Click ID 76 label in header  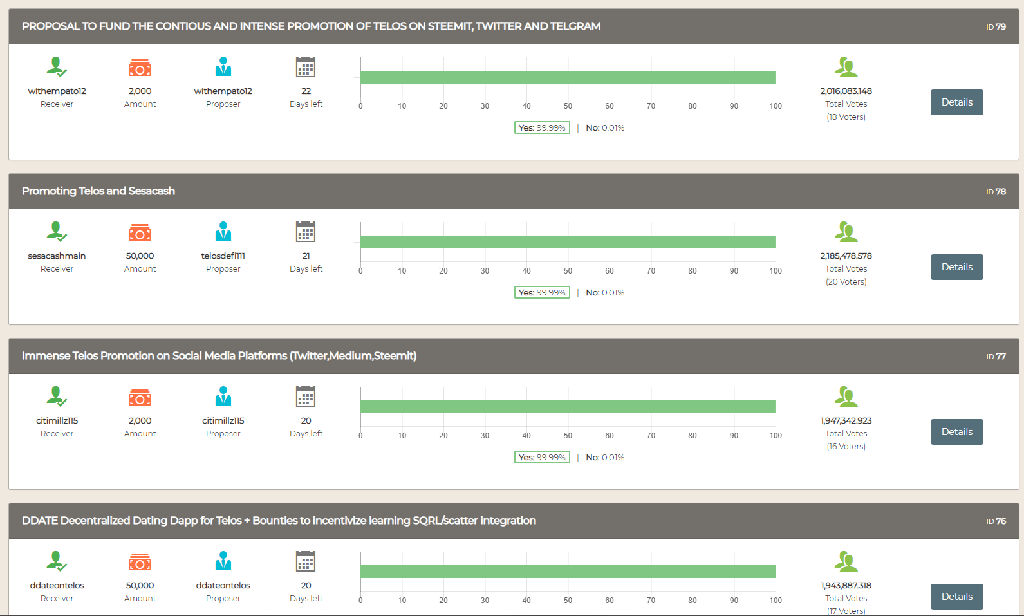[x=996, y=521]
